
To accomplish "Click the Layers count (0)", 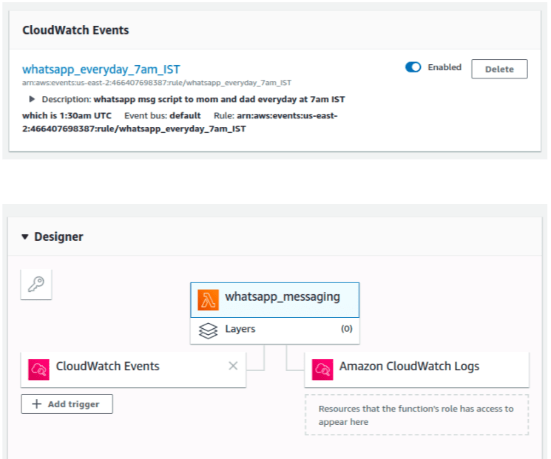I will click(x=346, y=329).
